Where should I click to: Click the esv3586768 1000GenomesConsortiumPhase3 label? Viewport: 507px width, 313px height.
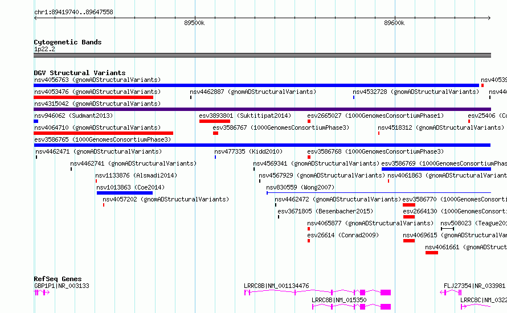click(x=375, y=151)
